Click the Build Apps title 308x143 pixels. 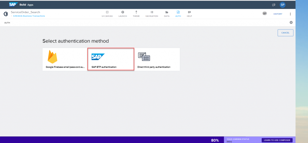pos(26,5)
